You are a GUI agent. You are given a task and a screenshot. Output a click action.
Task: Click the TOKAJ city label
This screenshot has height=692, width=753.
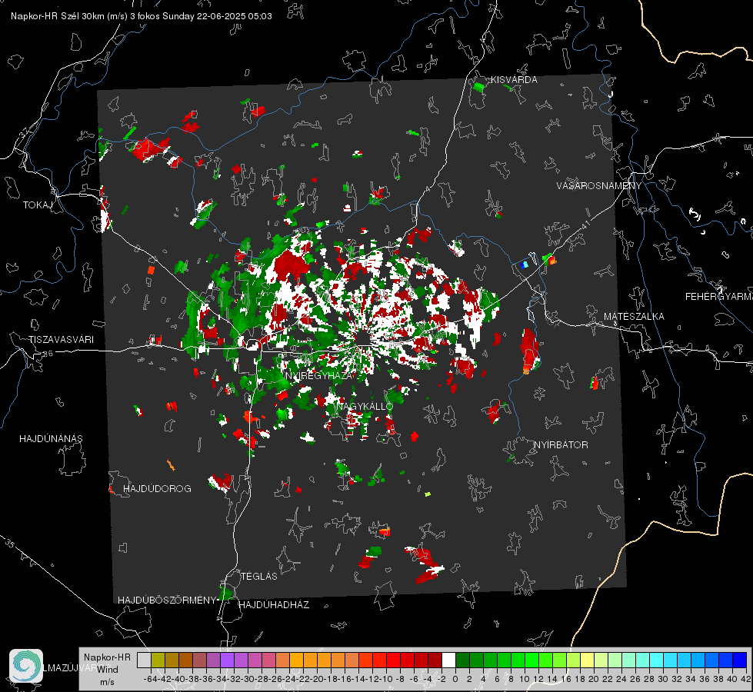[38, 205]
